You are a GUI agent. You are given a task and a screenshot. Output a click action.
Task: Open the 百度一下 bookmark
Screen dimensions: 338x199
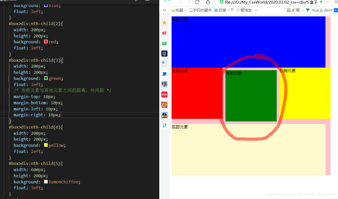[224, 10]
